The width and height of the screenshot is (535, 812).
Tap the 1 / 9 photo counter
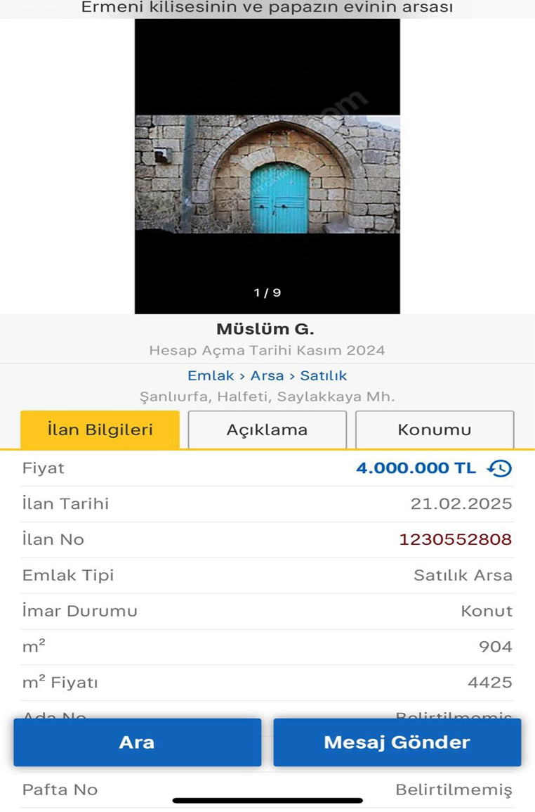(267, 292)
